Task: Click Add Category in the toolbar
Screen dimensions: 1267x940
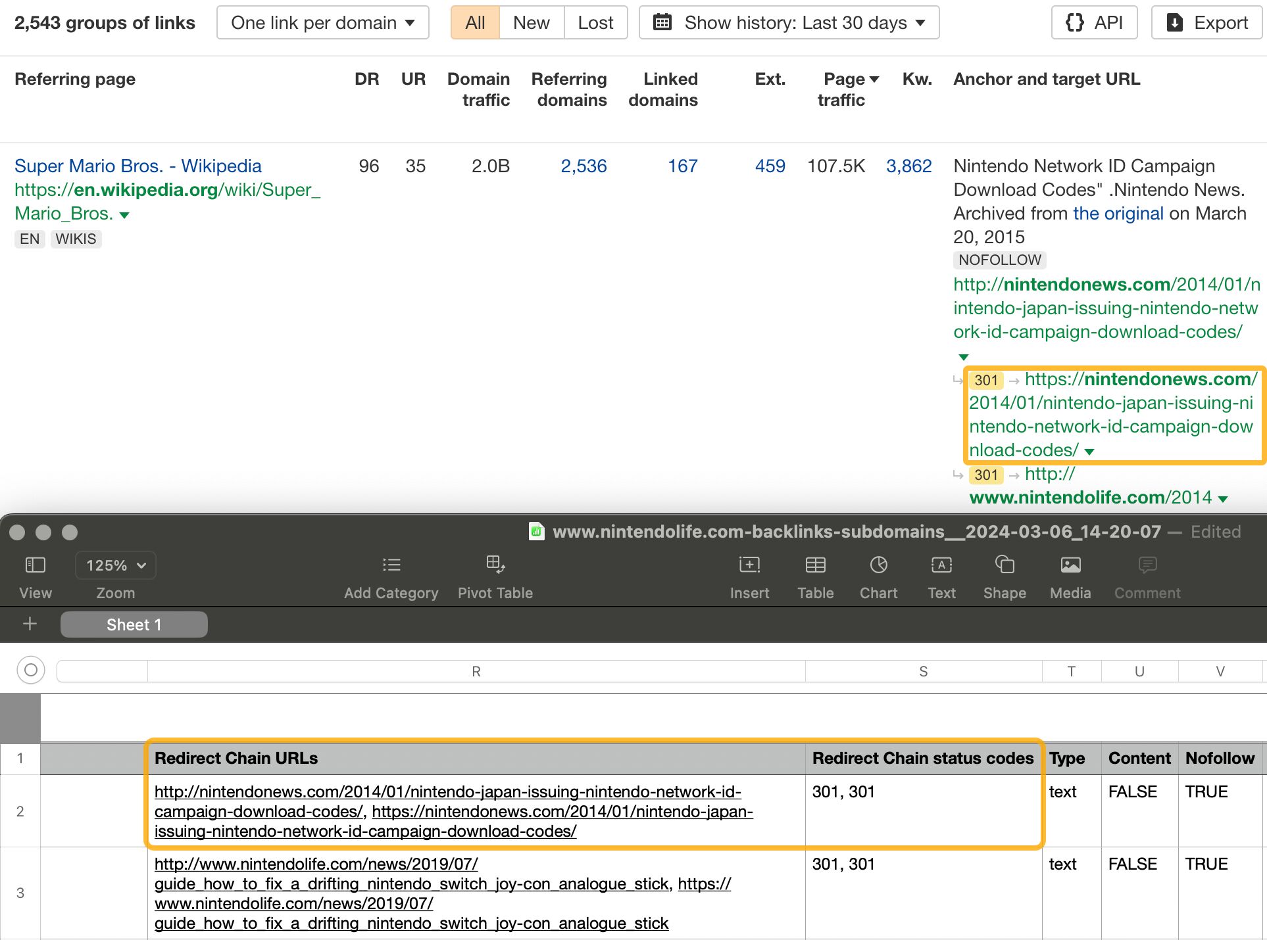Action: 391,575
